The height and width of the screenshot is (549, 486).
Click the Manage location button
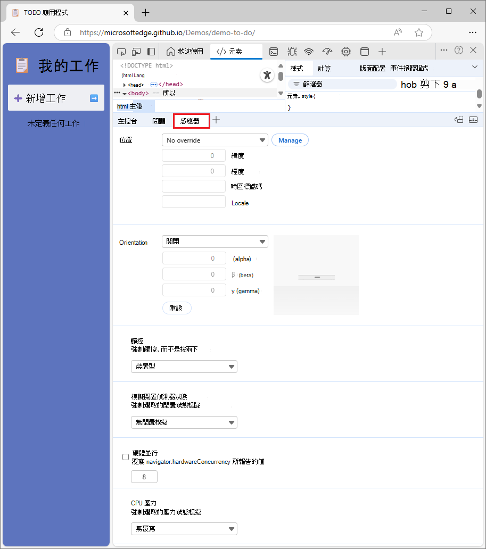[290, 140]
